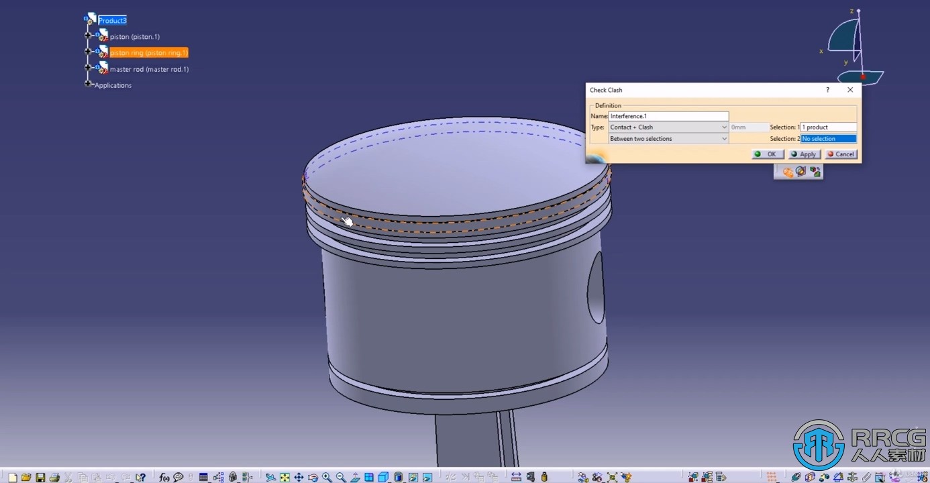Click Cancel in Check Clash dialog

(x=840, y=154)
